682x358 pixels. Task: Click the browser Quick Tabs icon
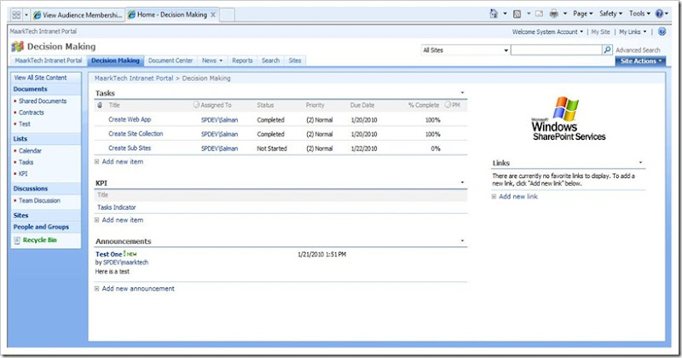point(14,14)
